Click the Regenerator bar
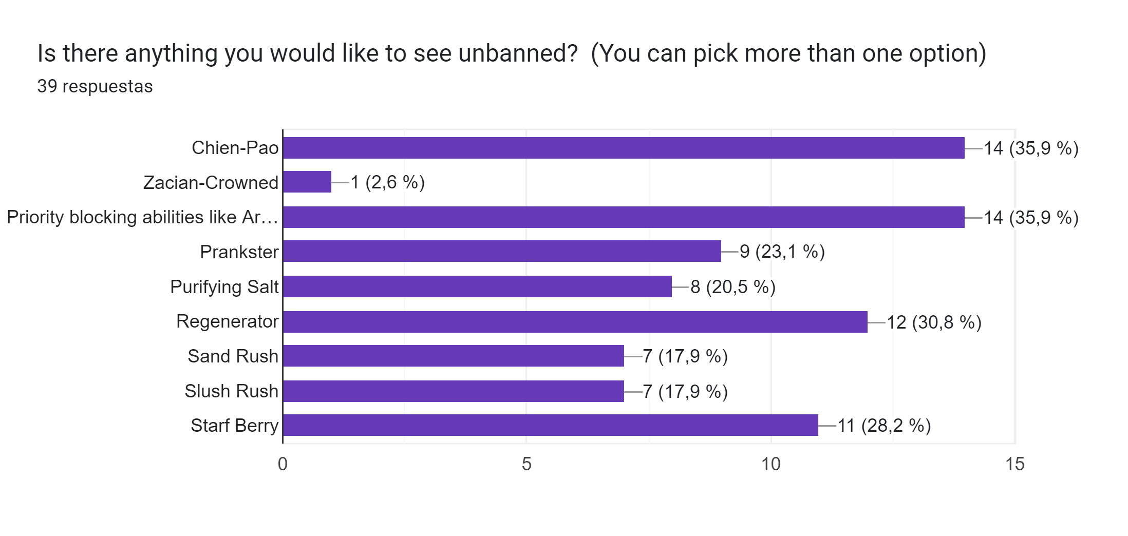Screen dimensions: 1128x536 tap(575, 322)
